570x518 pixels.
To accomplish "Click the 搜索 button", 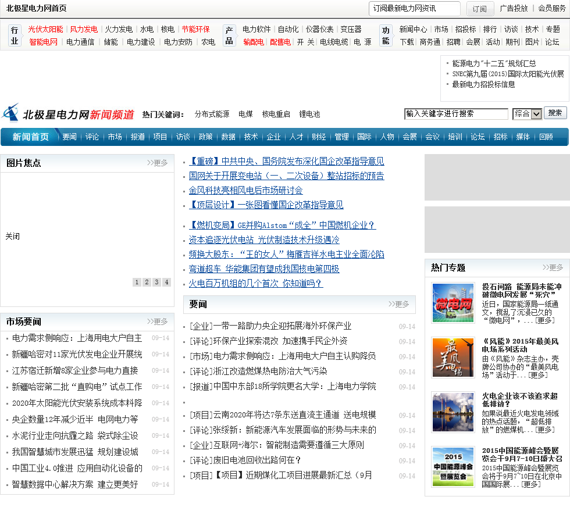I will [555, 113].
